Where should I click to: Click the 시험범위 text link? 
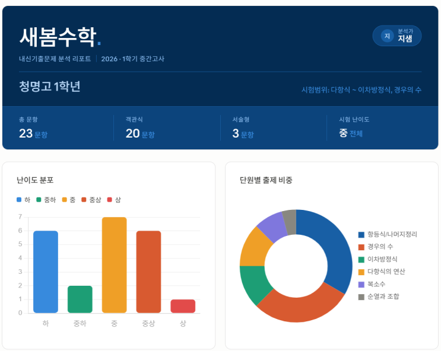coord(361,90)
